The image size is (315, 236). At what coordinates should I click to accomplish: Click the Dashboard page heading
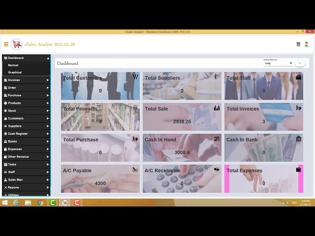(68, 63)
